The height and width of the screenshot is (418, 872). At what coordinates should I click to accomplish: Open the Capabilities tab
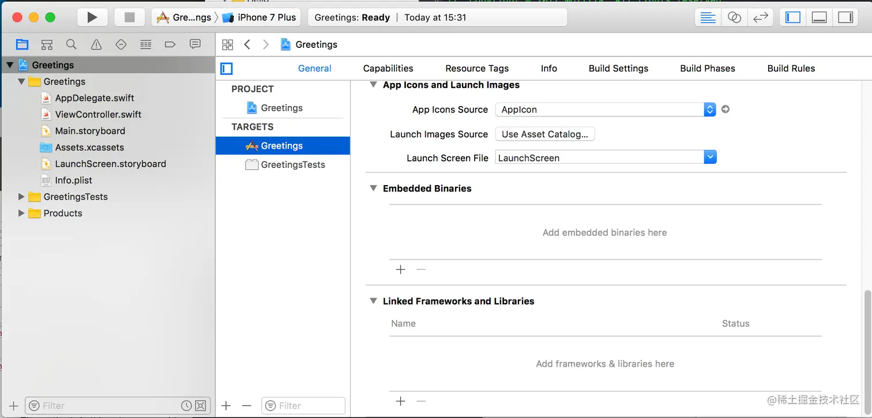tap(388, 68)
